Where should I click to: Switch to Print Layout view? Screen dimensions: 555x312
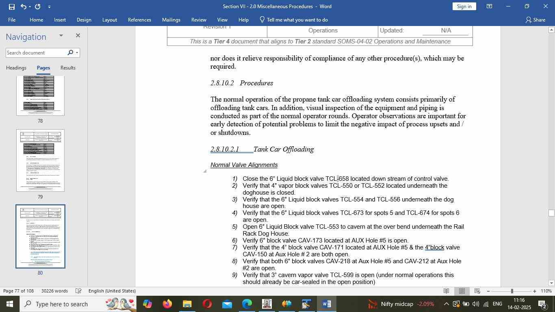tap(462, 291)
